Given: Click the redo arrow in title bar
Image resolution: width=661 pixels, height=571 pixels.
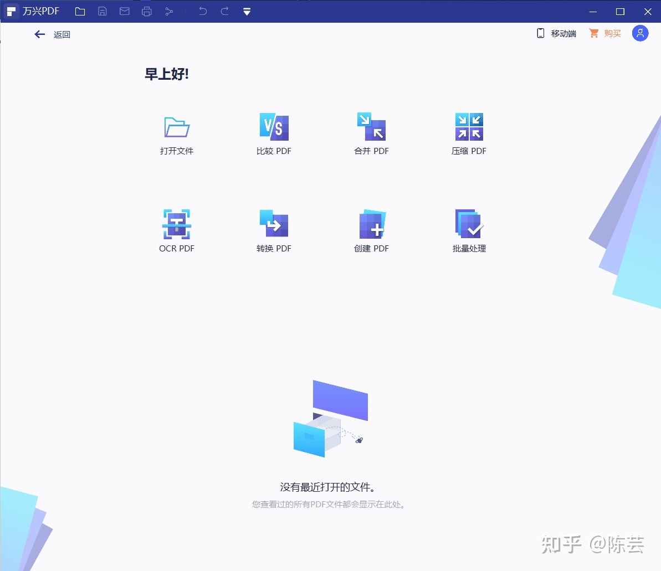Looking at the screenshot, I should tap(225, 12).
